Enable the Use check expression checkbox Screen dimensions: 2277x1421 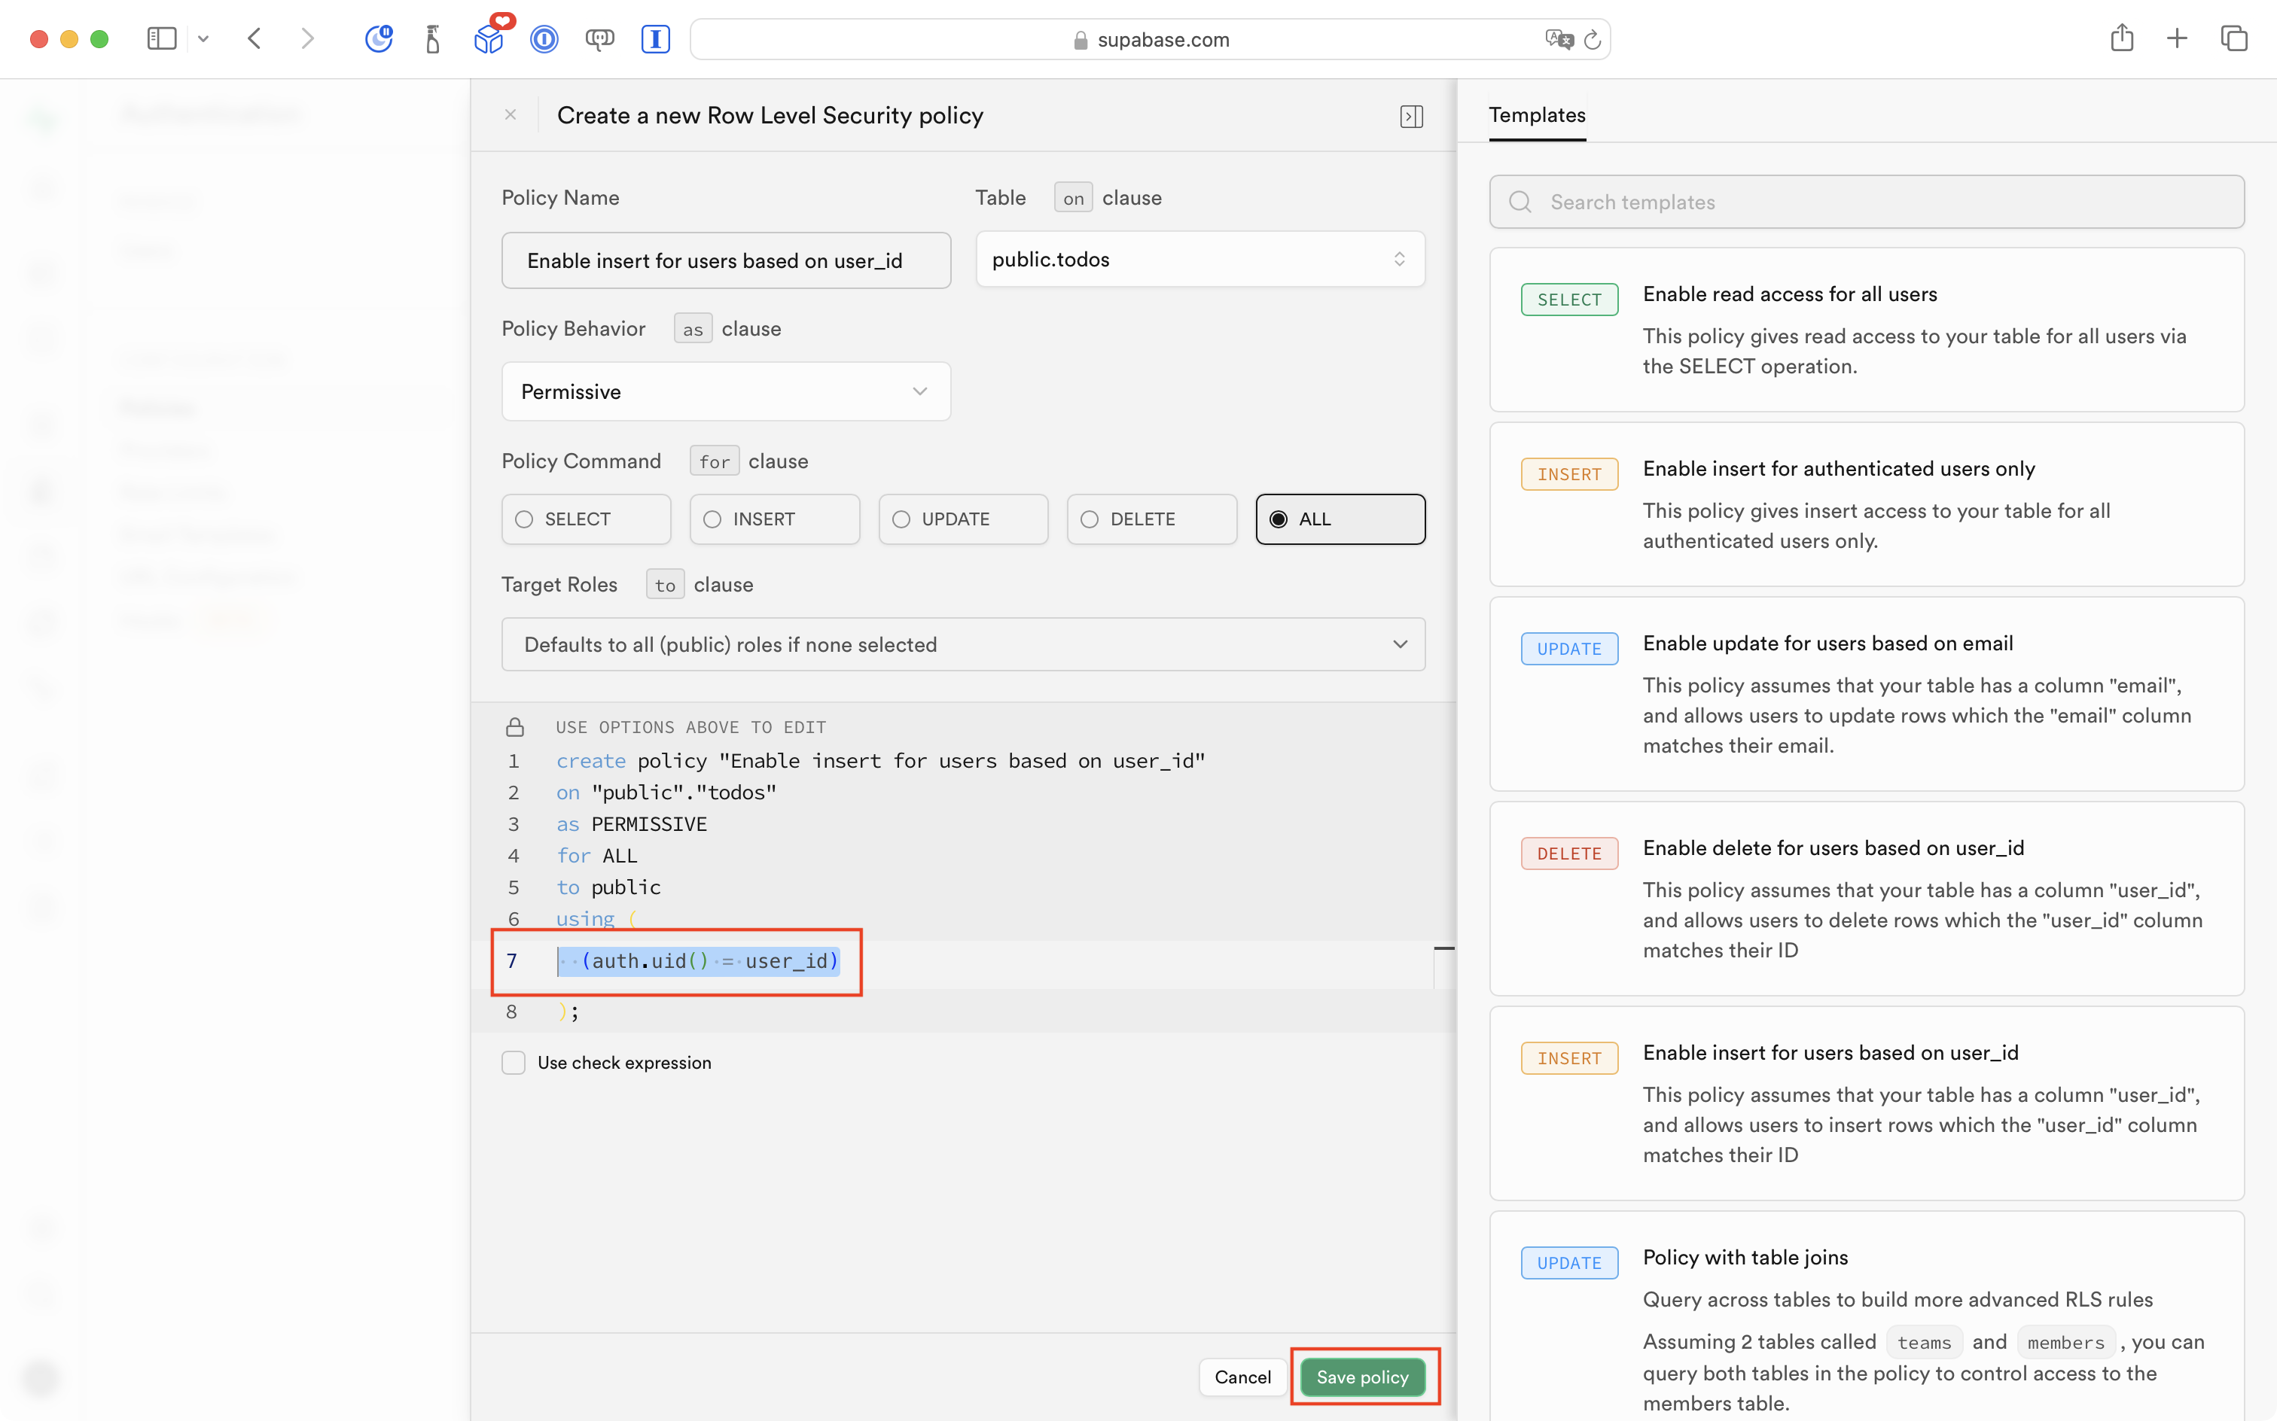coord(514,1062)
